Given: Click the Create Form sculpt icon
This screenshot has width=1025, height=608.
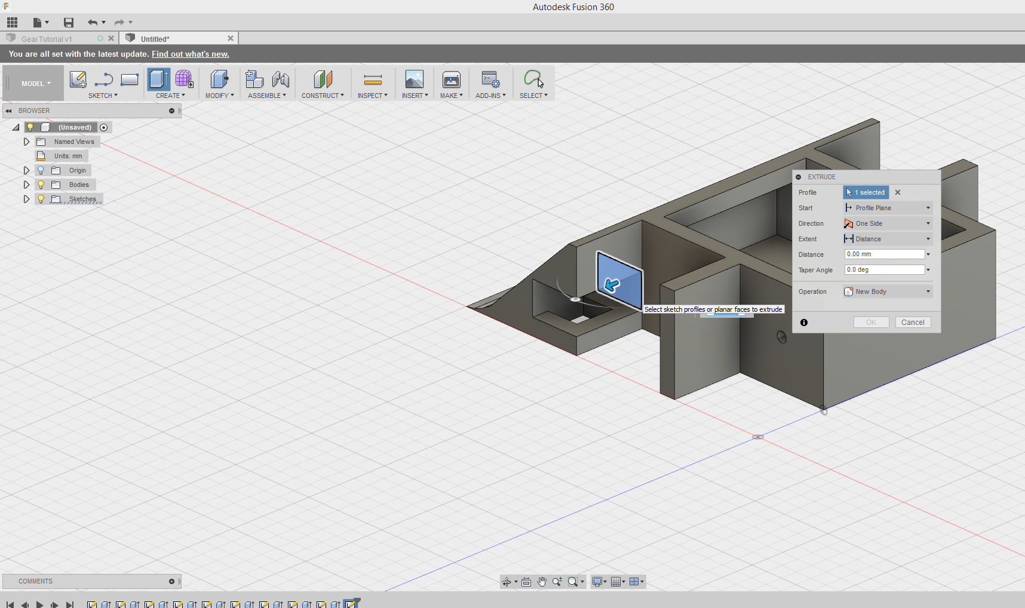Looking at the screenshot, I should click(184, 79).
